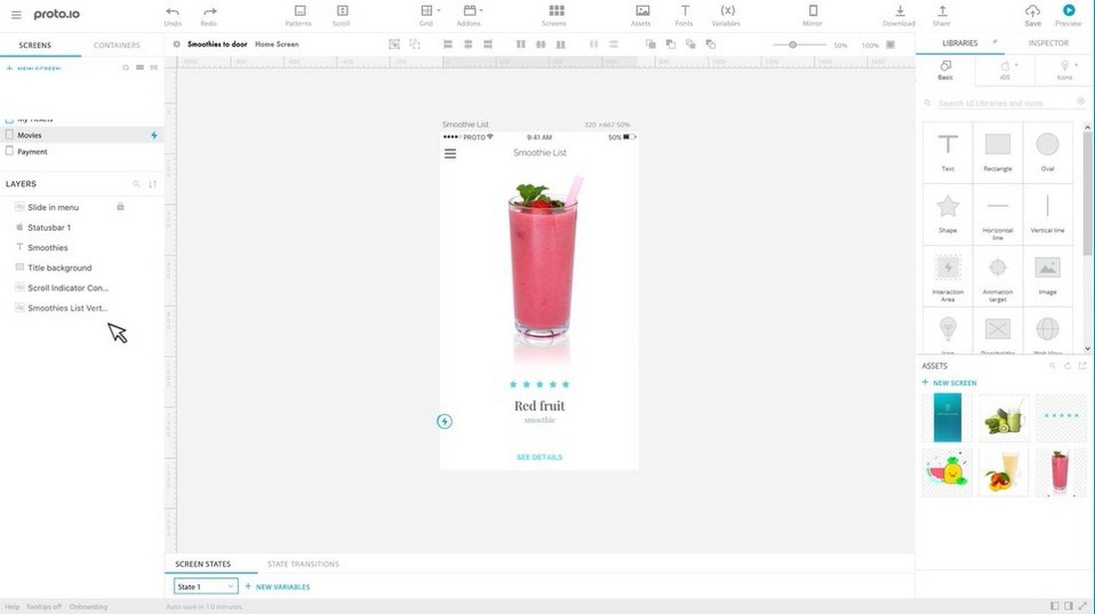Select the Interaction Area library item
This screenshot has height=614, width=1095.
[x=948, y=278]
